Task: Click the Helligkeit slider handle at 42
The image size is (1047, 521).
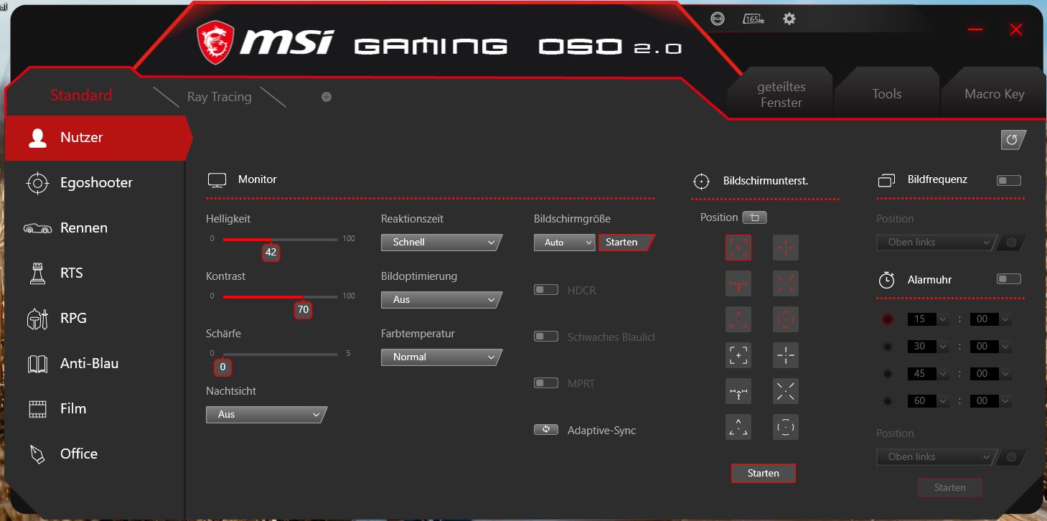Action: click(x=271, y=253)
